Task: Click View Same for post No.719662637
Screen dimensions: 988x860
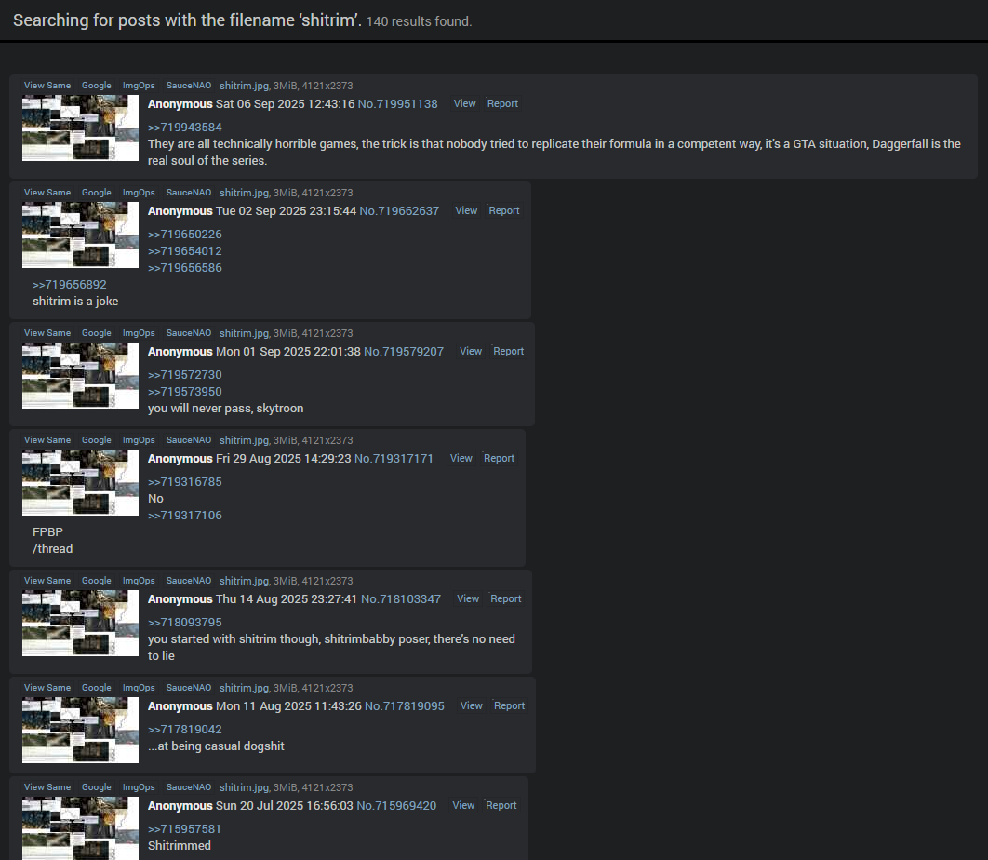Action: pyautogui.click(x=47, y=193)
